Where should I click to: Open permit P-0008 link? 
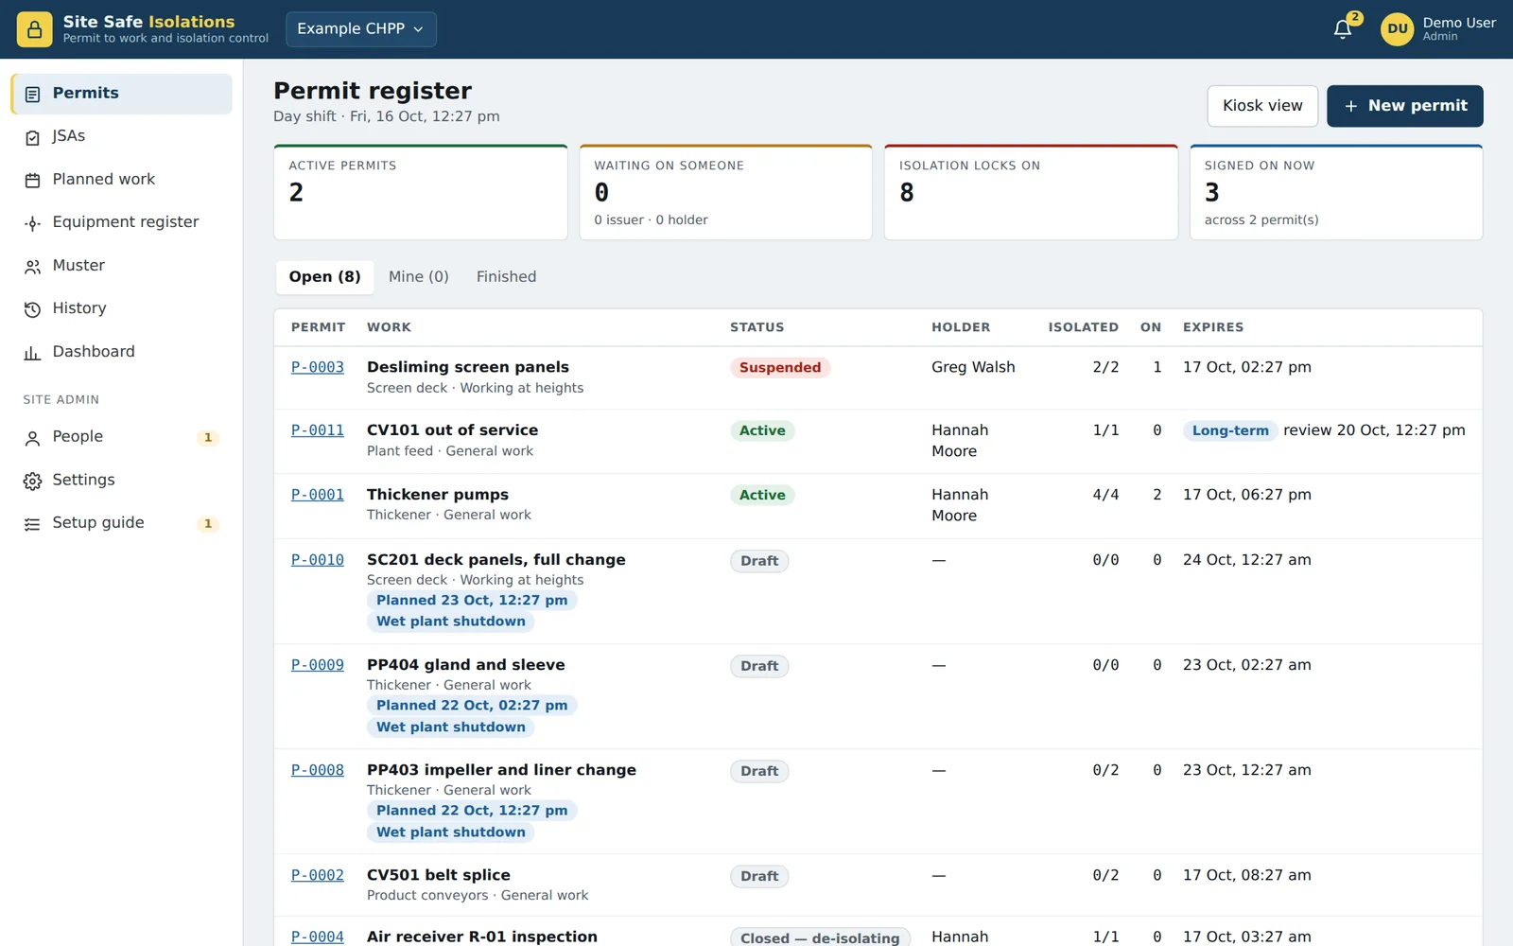pos(317,770)
